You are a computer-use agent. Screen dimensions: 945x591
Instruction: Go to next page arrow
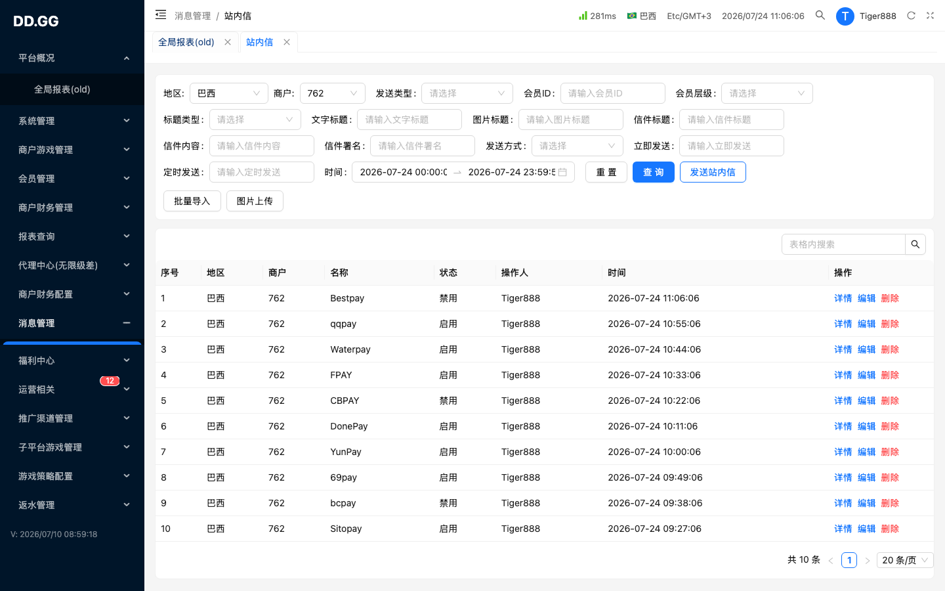[868, 560]
